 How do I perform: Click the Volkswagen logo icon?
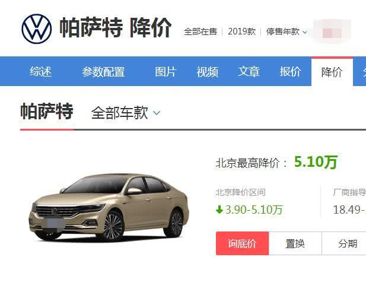pyautogui.click(x=37, y=28)
